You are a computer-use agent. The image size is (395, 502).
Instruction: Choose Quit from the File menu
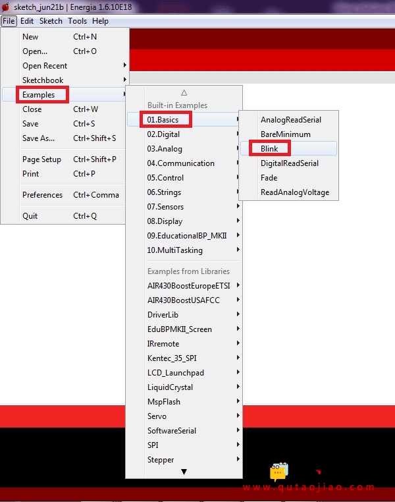click(x=64, y=216)
